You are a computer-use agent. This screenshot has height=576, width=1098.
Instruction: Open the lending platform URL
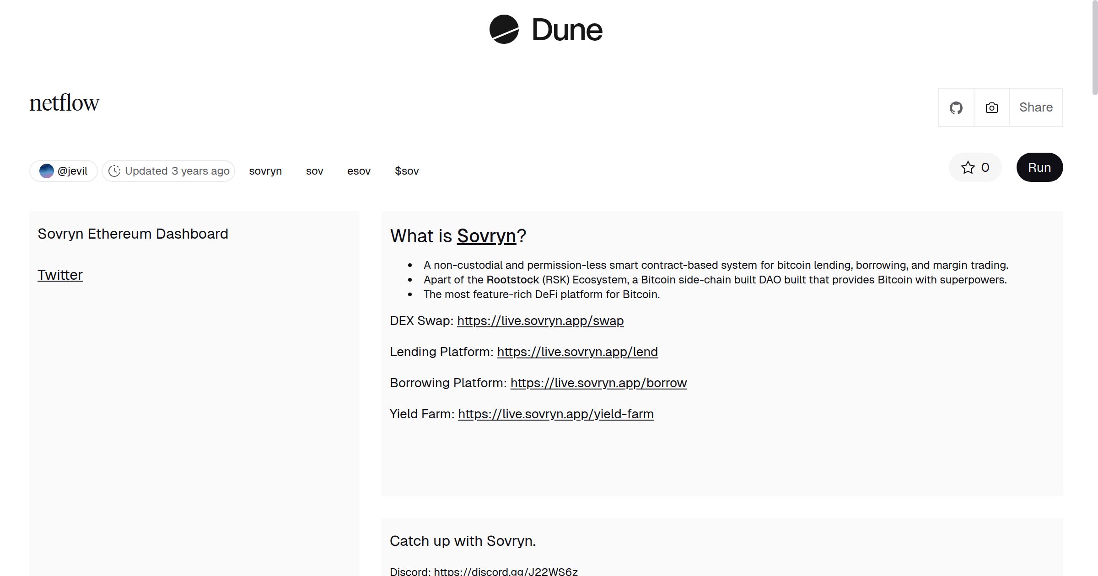coord(577,352)
